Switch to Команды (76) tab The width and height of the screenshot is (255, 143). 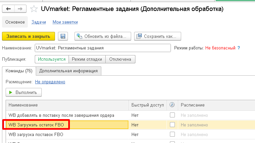point(19,71)
